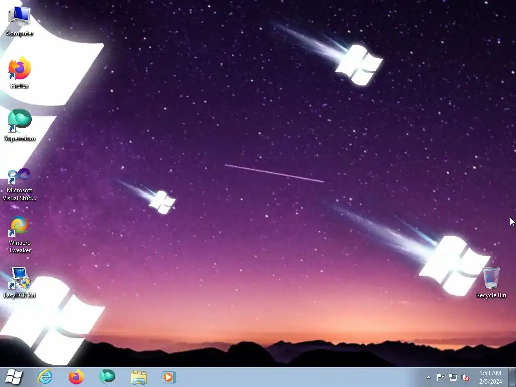516x387 pixels.
Task: Open Windows Explorer from the taskbar
Action: tap(139, 377)
